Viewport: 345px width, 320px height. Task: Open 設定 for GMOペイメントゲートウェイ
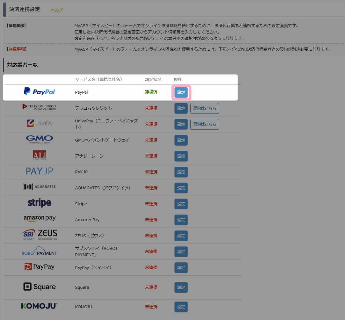click(x=181, y=140)
